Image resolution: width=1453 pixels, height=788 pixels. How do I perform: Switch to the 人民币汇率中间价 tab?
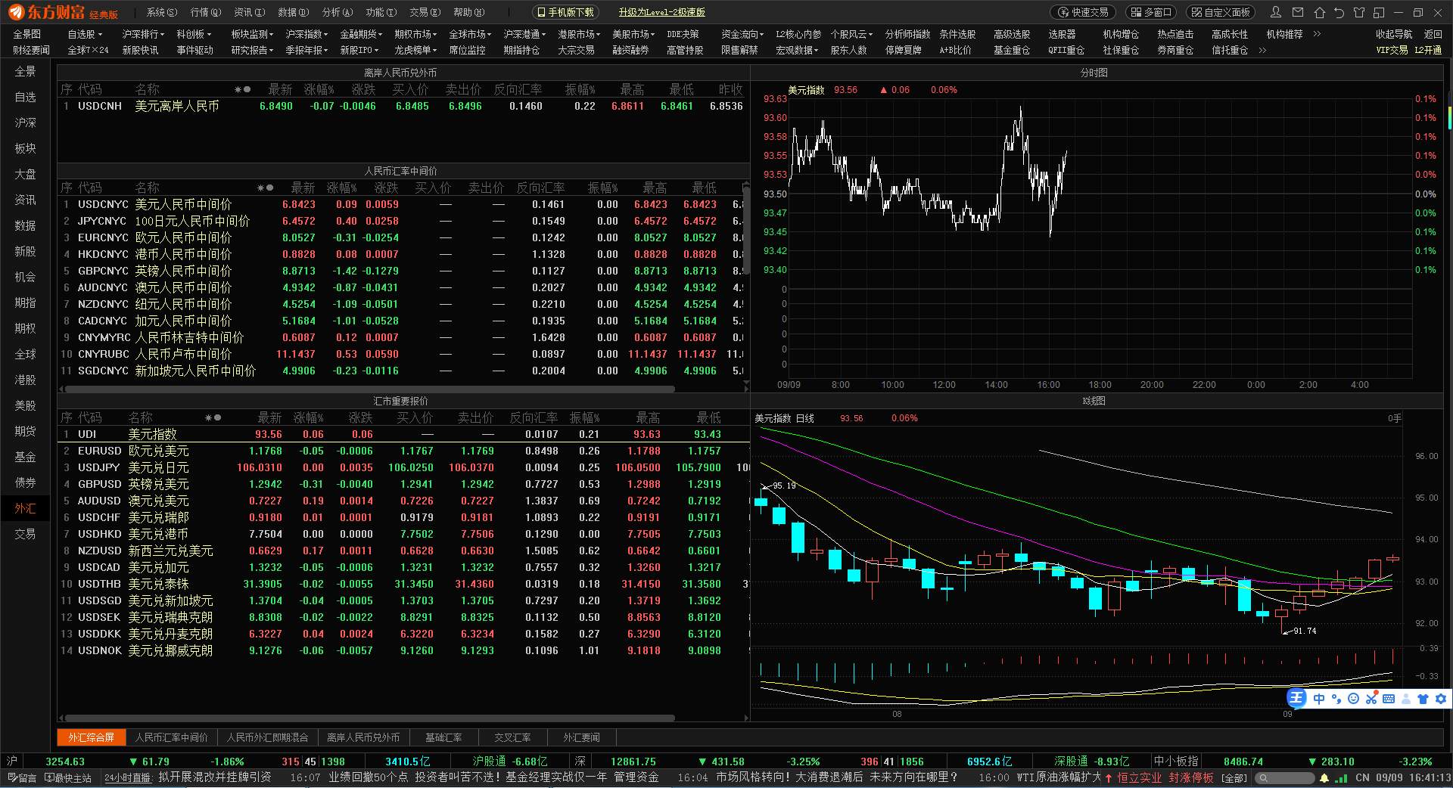point(172,737)
